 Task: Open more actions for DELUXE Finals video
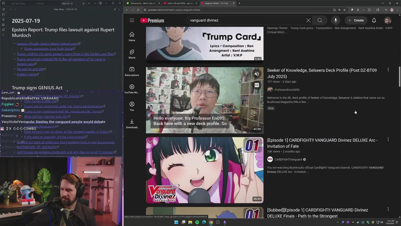tap(388, 209)
